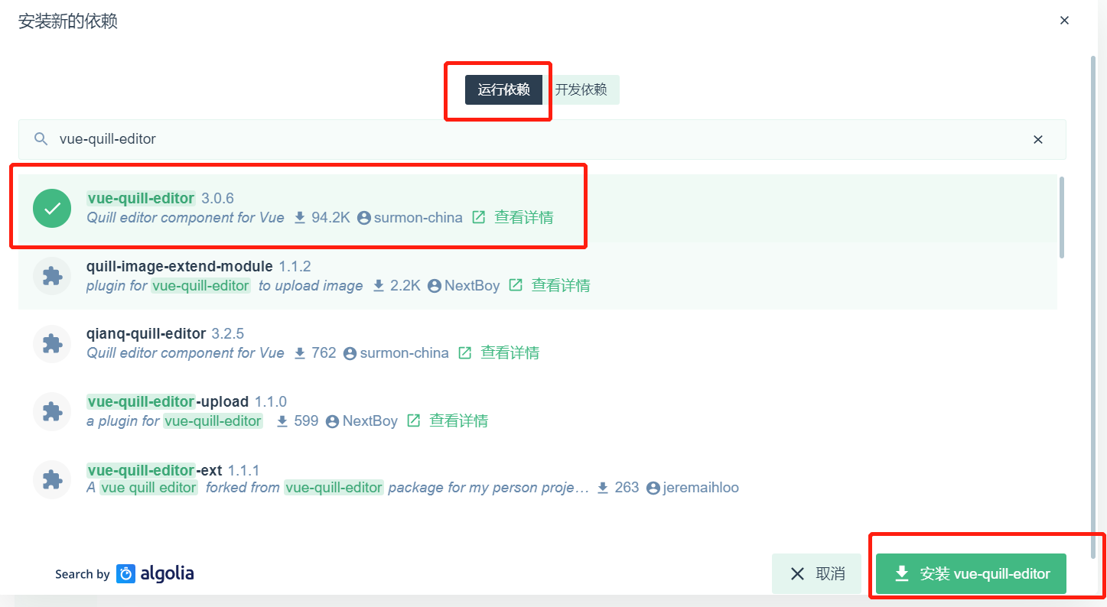1107x607 pixels.
Task: Cancel the dialog with 取消 button
Action: coord(816,573)
